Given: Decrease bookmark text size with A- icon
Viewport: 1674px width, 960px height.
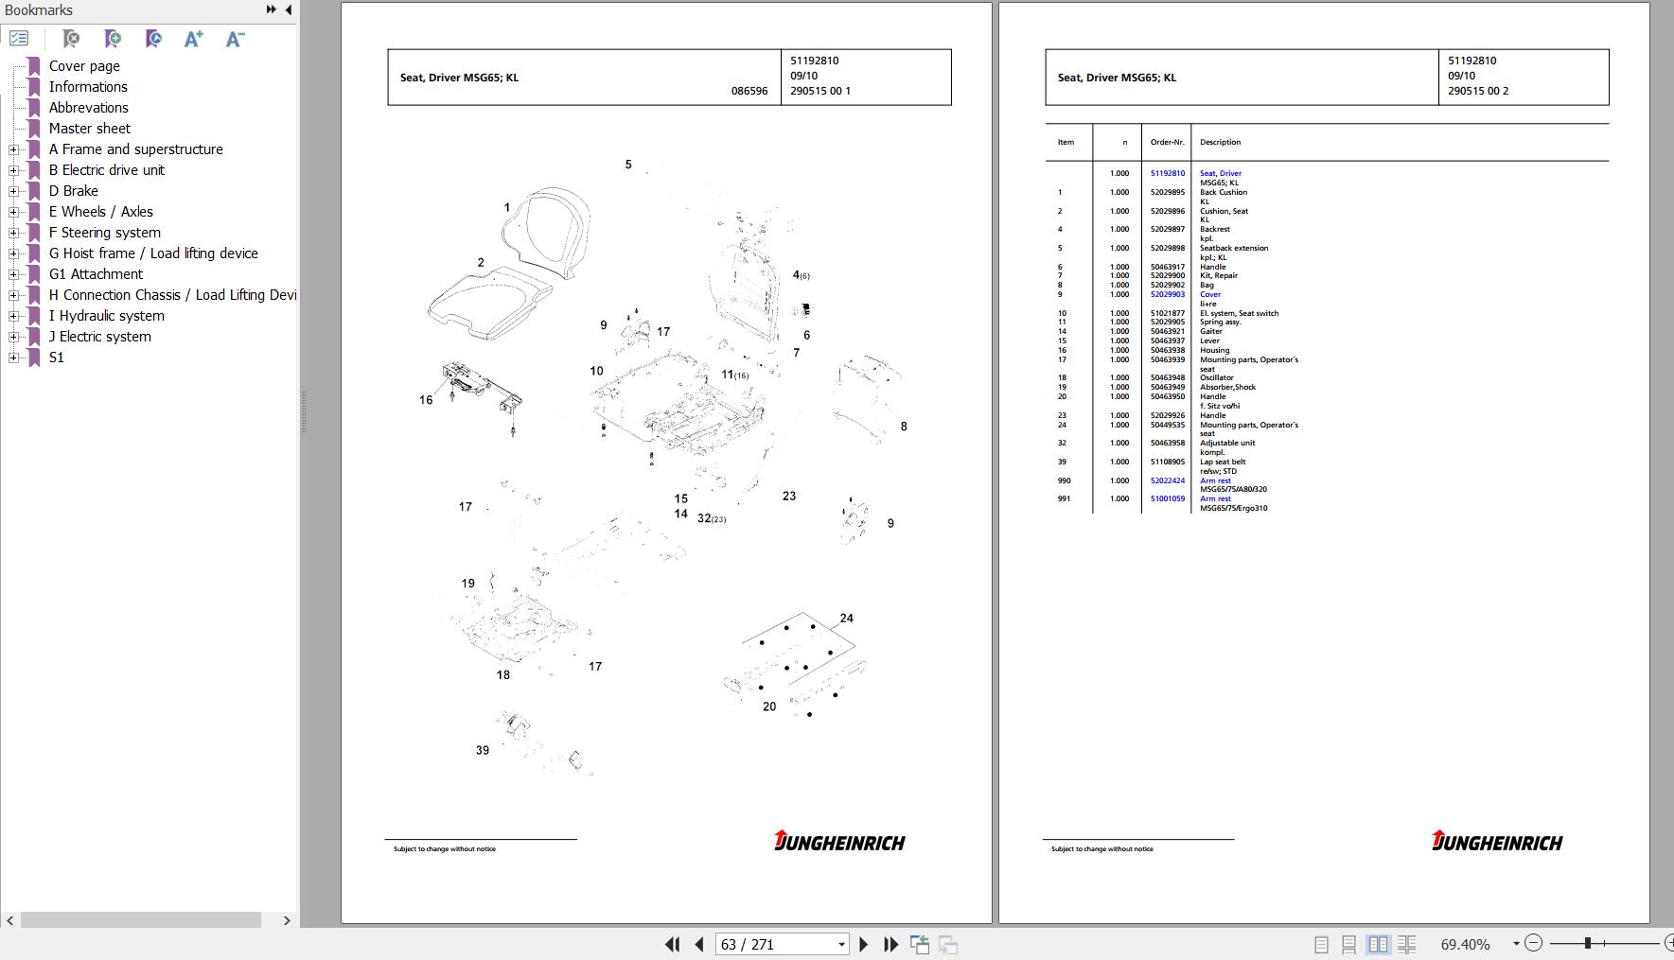Looking at the screenshot, I should coord(235,39).
